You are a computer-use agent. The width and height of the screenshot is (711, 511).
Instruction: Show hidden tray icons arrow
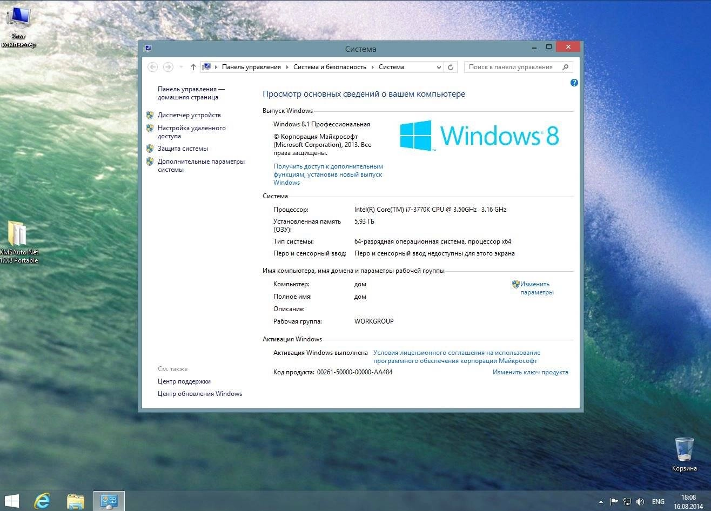601,502
